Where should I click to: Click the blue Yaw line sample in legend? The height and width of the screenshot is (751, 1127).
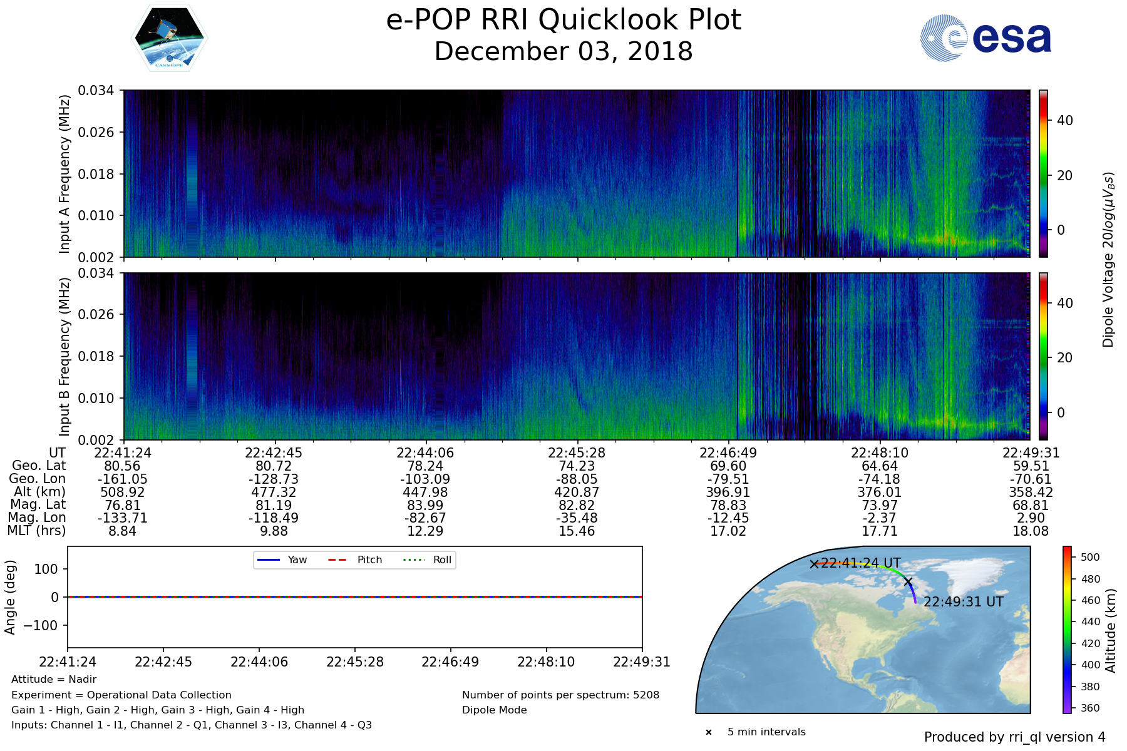pos(268,559)
